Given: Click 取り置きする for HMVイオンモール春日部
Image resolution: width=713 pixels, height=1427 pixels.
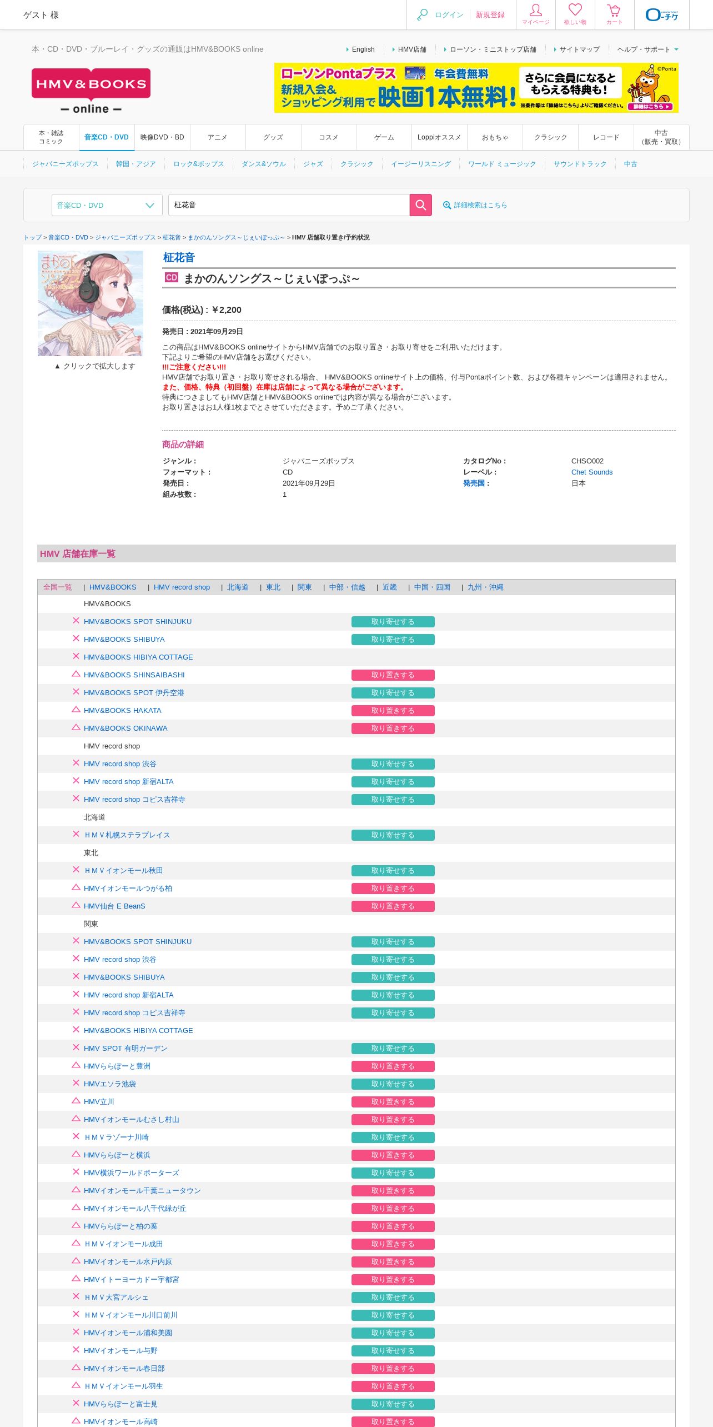Looking at the screenshot, I should [x=393, y=1369].
